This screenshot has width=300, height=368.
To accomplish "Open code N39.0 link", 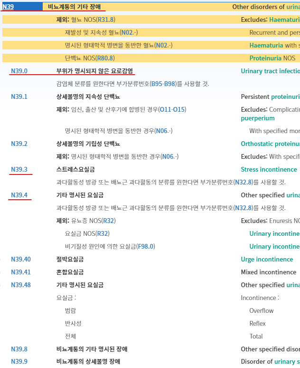I will click(19, 71).
